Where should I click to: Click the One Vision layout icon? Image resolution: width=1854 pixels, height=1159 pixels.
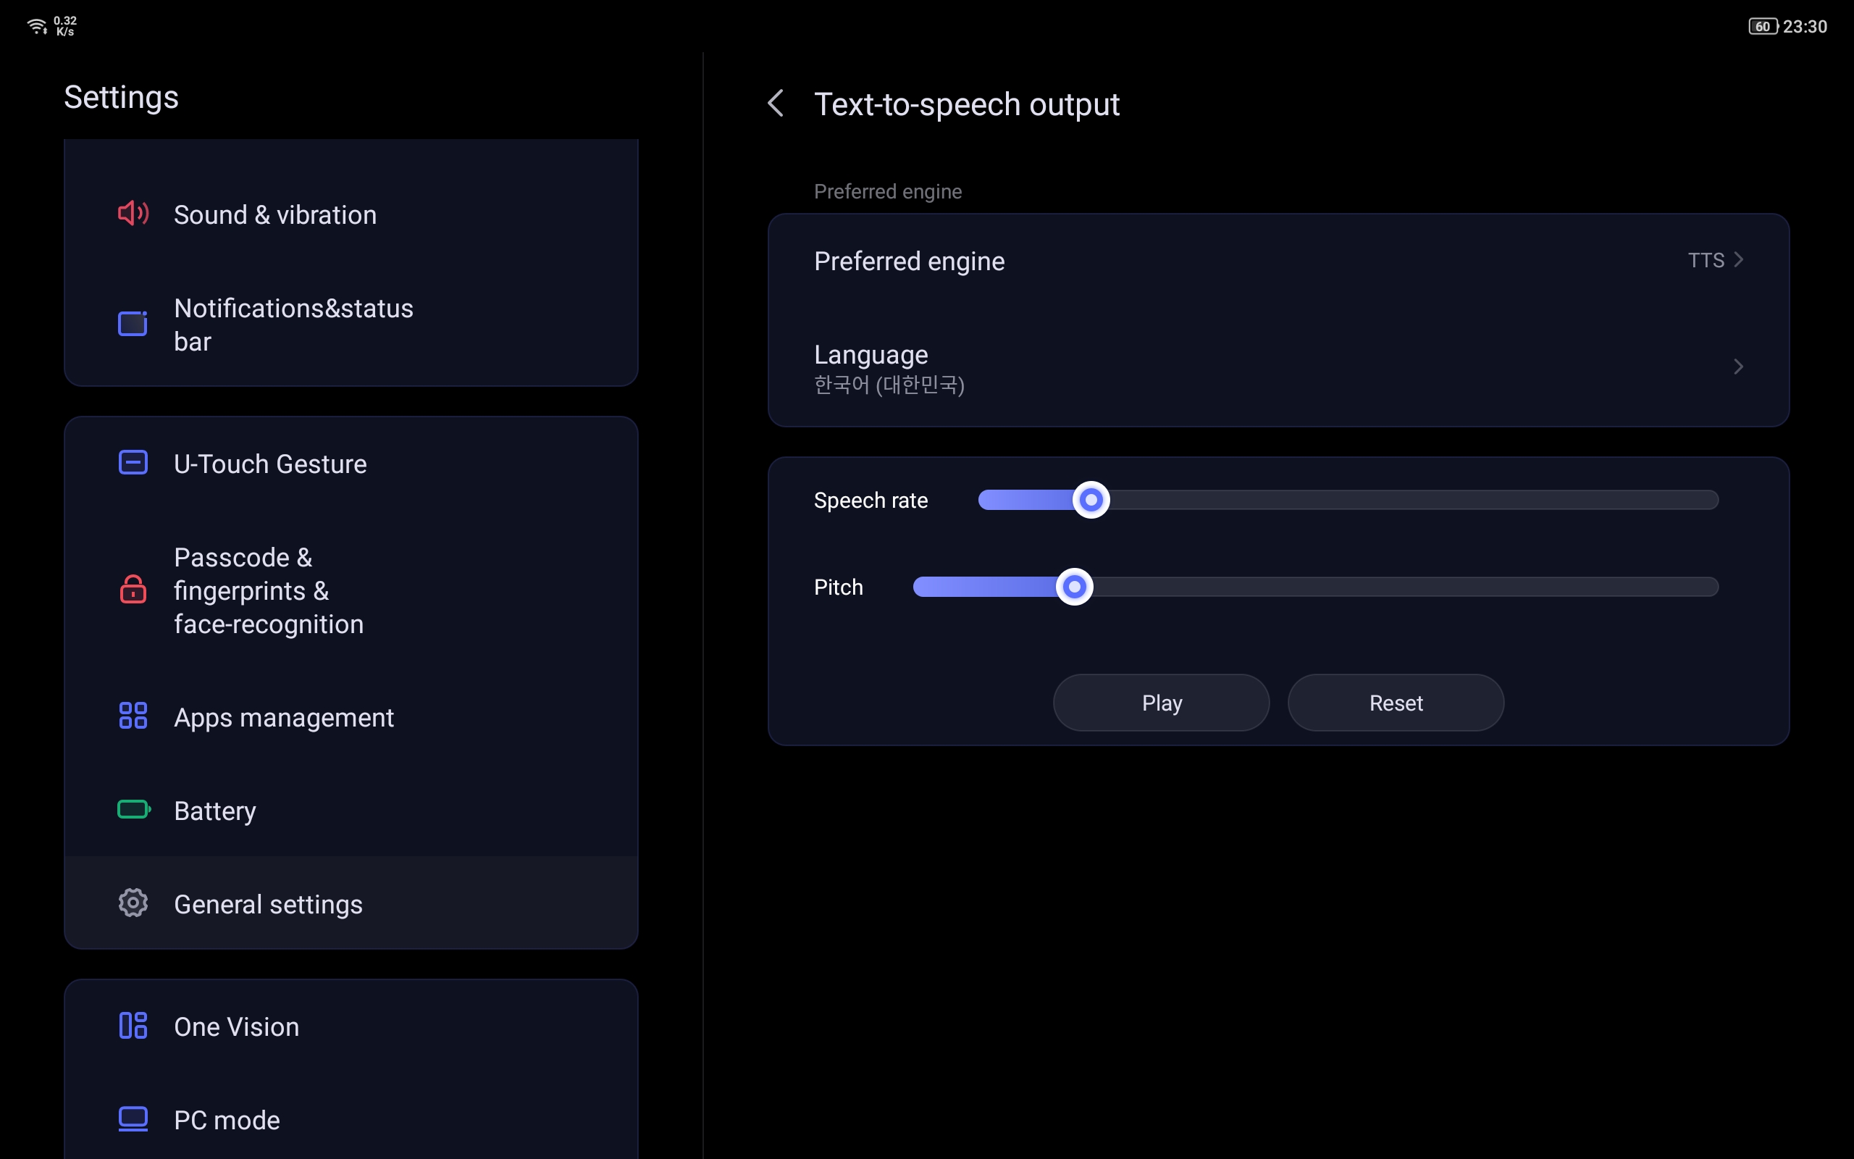(x=133, y=1026)
